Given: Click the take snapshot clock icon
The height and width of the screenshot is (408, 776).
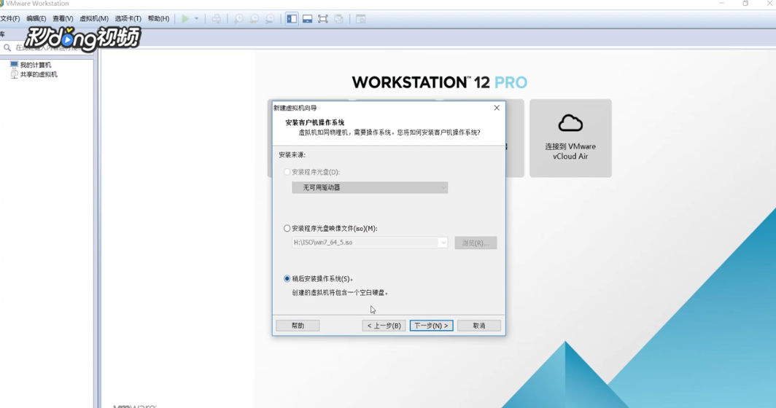Looking at the screenshot, I should pyautogui.click(x=238, y=19).
